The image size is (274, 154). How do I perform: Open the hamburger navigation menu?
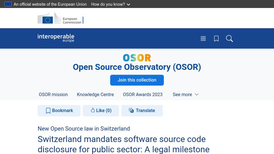pos(203,38)
